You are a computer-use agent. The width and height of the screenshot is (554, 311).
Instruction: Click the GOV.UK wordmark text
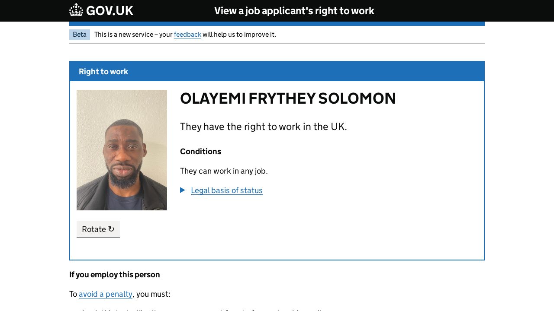[110, 11]
